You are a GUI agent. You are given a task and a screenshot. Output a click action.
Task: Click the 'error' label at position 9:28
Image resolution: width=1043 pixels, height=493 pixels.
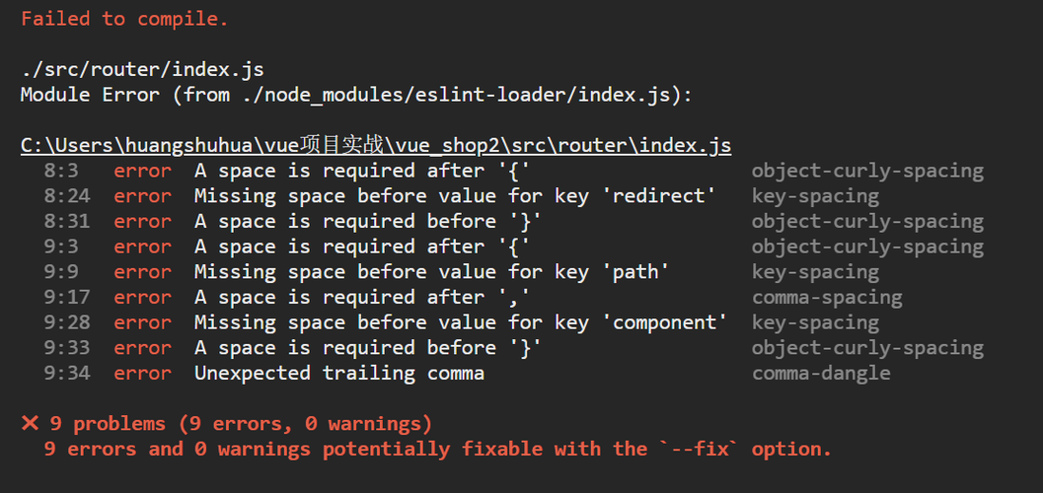coord(142,322)
